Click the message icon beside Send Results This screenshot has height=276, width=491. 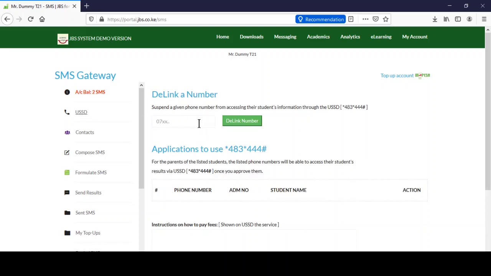pyautogui.click(x=67, y=192)
